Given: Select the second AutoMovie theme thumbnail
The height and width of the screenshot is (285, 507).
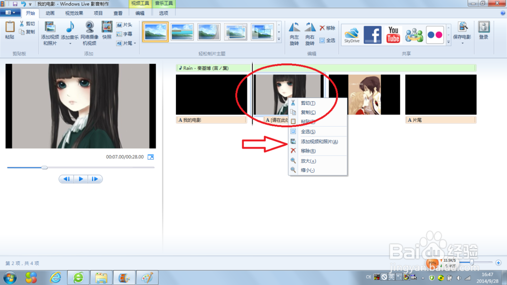Looking at the screenshot, I should pos(182,32).
